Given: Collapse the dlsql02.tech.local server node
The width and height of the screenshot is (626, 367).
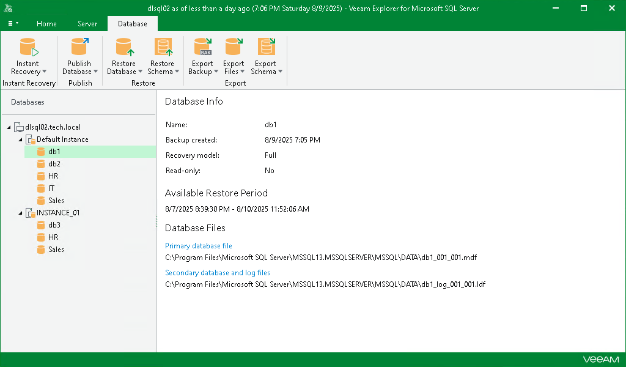Looking at the screenshot, I should tap(9, 127).
